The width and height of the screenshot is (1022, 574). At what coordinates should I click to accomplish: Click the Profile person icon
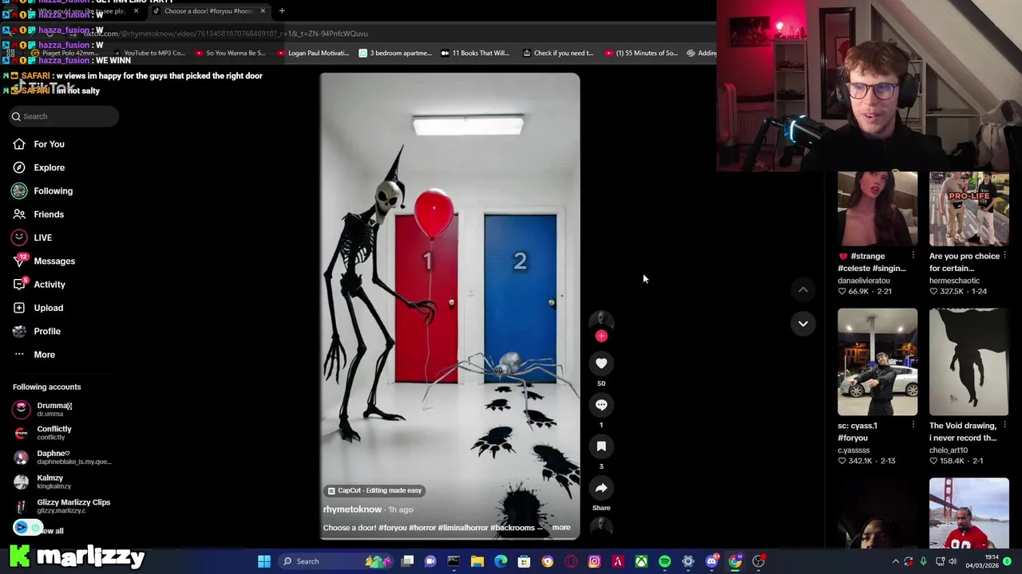19,331
